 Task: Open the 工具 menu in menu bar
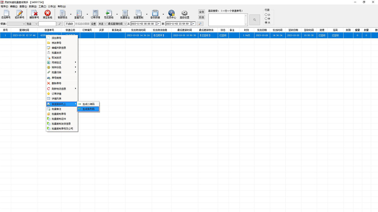(x=42, y=6)
